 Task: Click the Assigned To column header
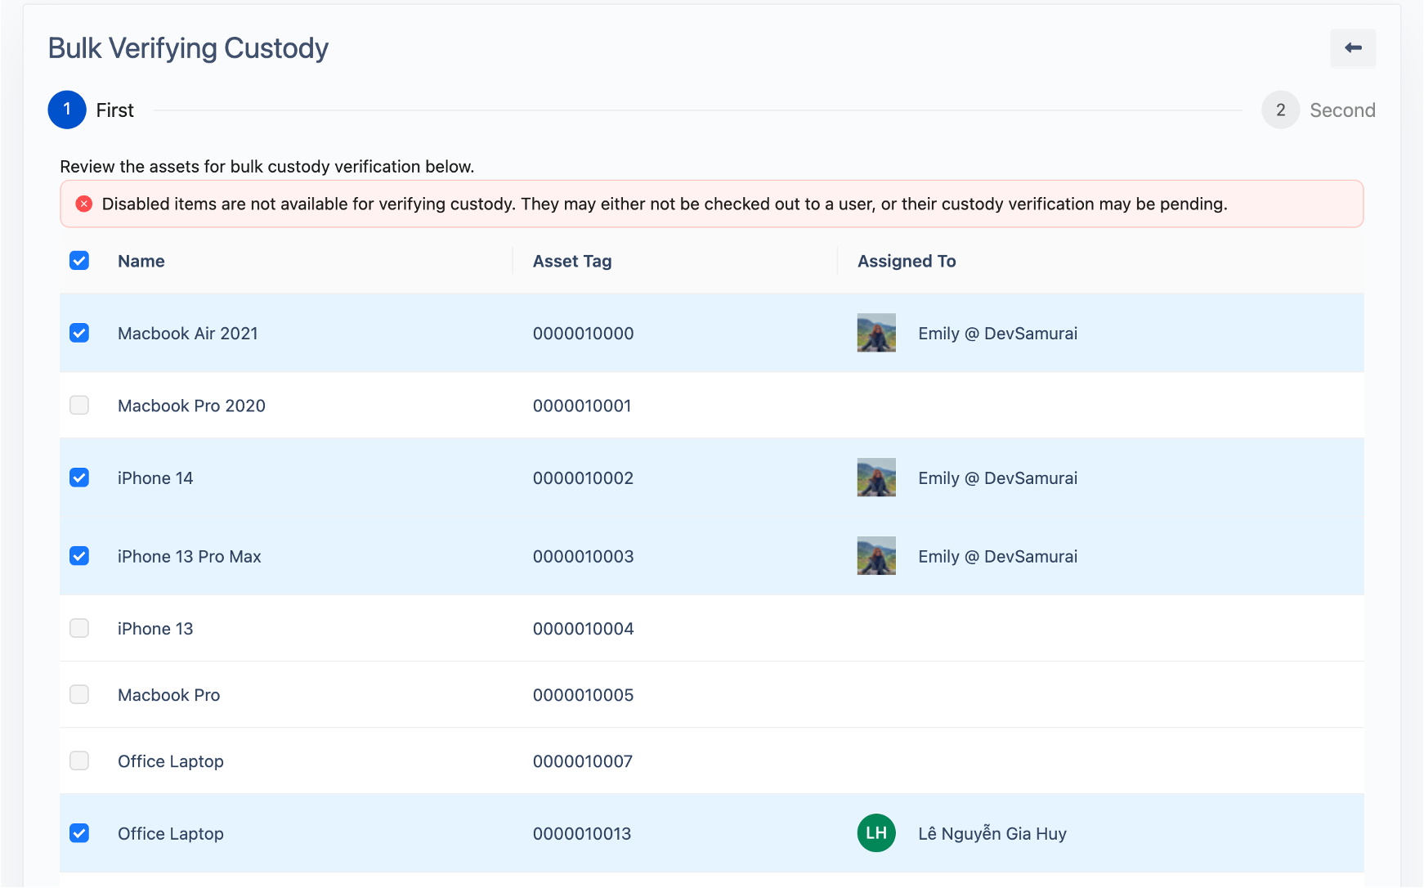907,261
